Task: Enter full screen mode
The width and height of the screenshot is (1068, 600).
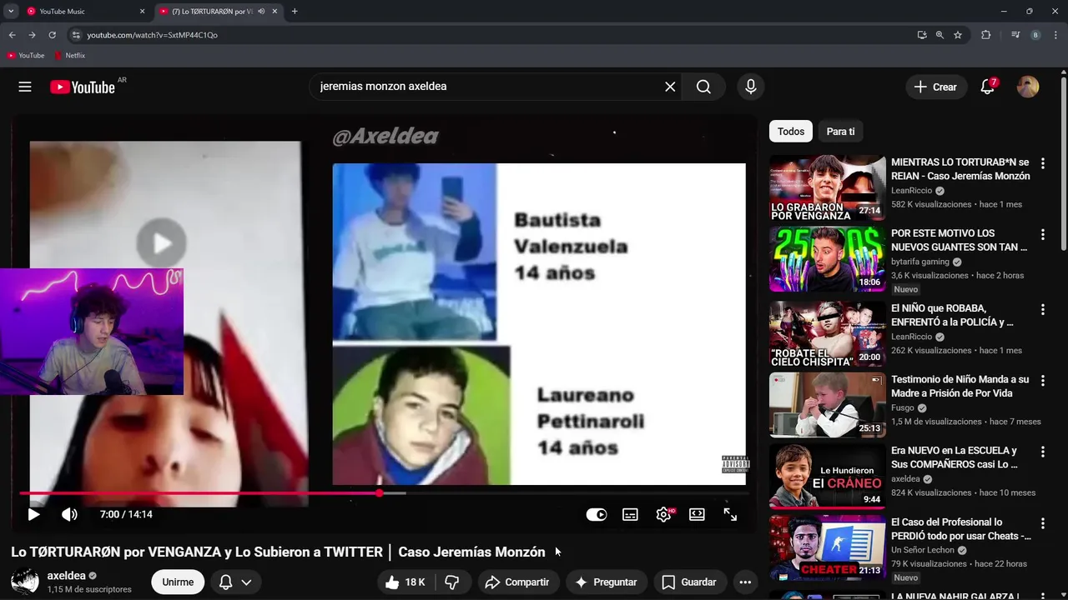Action: click(x=730, y=514)
